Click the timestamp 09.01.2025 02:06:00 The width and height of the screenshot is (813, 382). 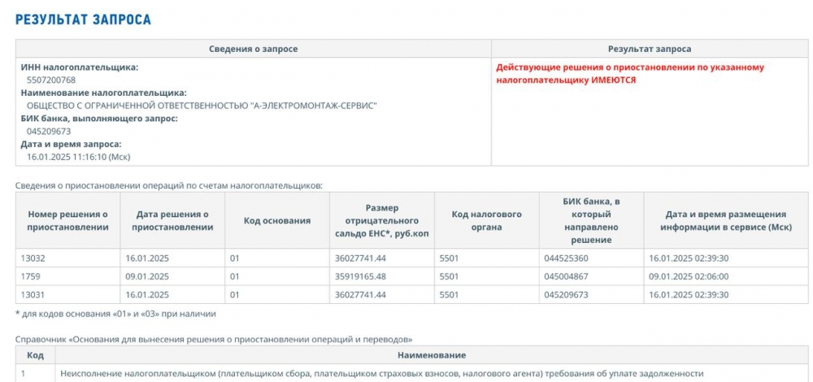[689, 276]
